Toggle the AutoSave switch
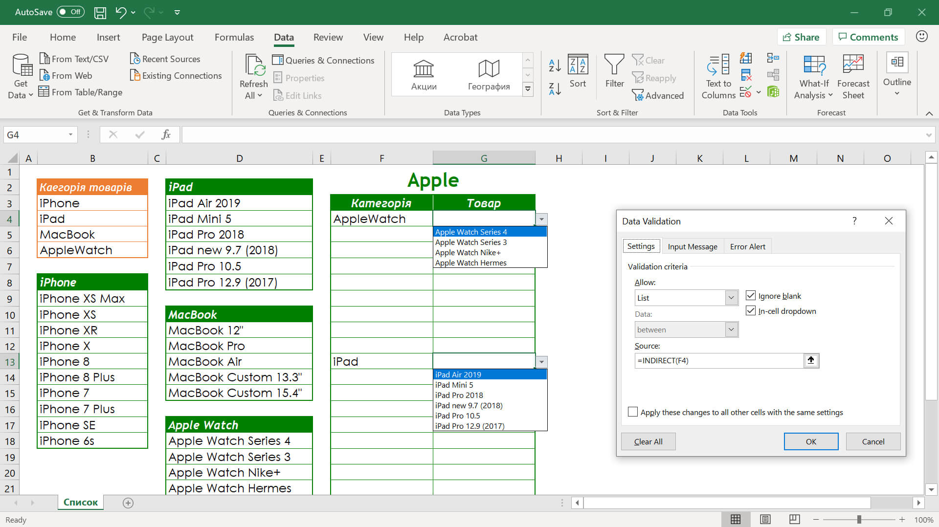939x527 pixels. (x=70, y=12)
